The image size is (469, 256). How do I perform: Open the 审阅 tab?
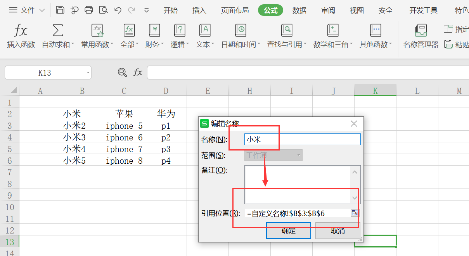click(328, 10)
